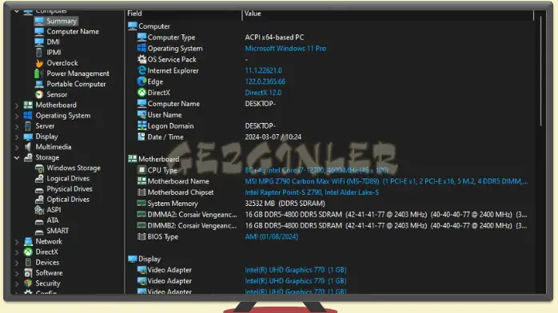Click the ATA drive icon
This screenshot has height=313, width=558.
[39, 221]
